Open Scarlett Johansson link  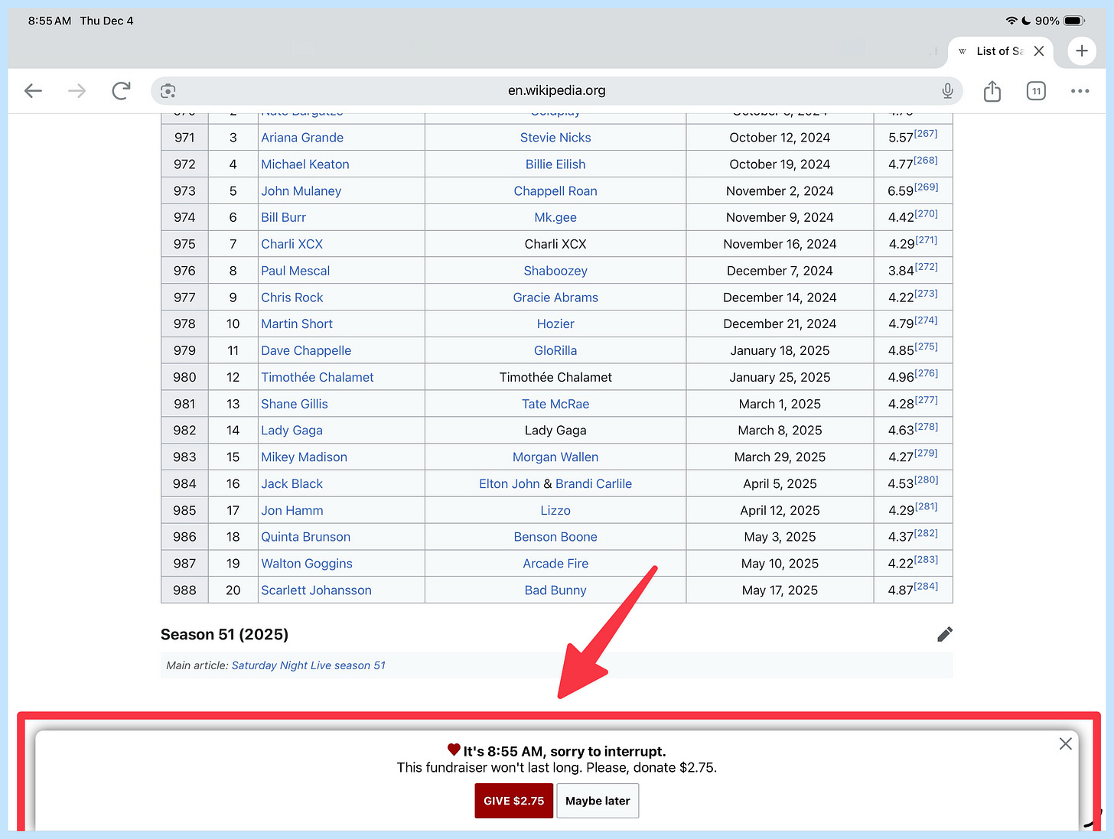click(316, 590)
